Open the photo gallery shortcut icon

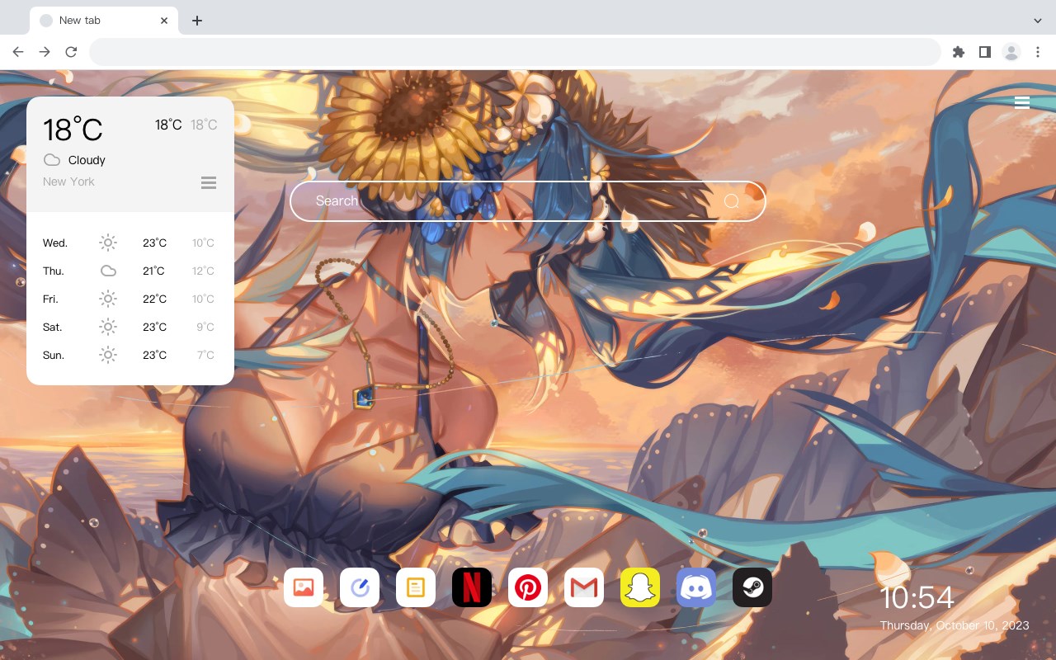[304, 587]
